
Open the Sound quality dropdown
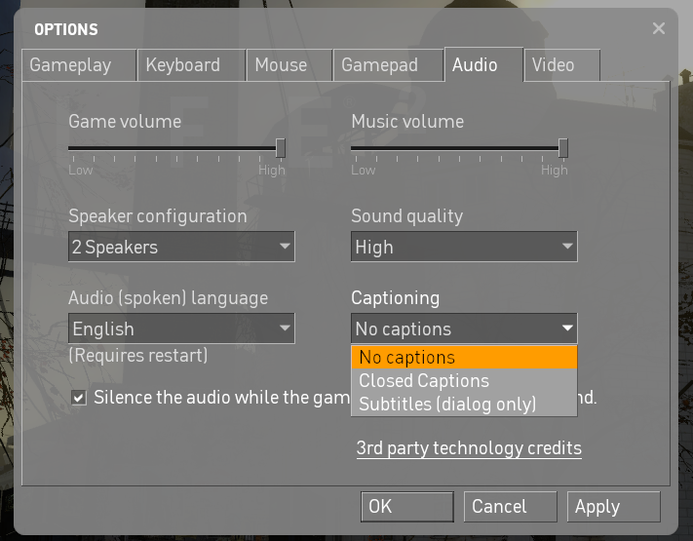pos(464,247)
